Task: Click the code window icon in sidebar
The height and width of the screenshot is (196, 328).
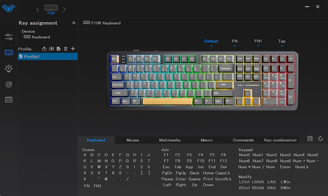Action: pyautogui.click(x=9, y=100)
